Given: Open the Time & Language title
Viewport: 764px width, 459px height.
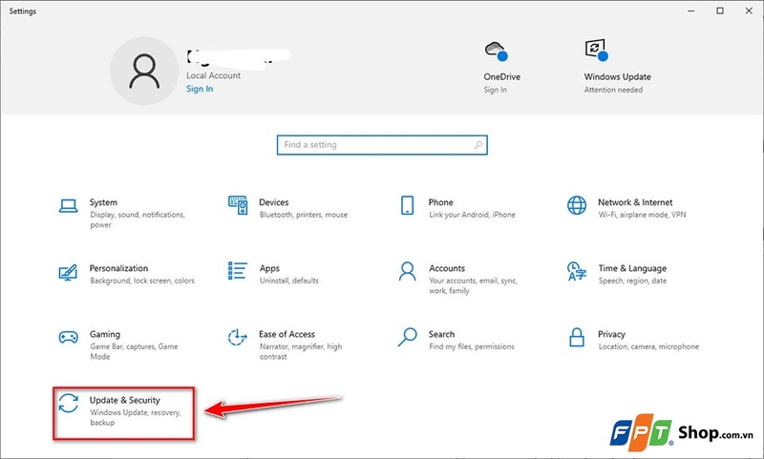Looking at the screenshot, I should point(632,268).
